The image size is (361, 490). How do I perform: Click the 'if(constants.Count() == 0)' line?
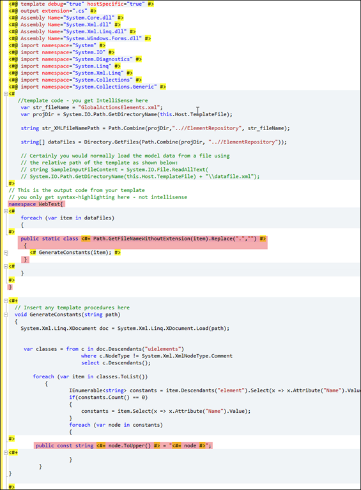coord(108,397)
